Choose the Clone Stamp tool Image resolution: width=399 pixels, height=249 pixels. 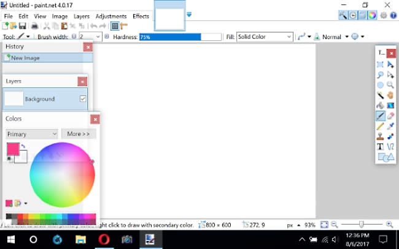(x=380, y=136)
